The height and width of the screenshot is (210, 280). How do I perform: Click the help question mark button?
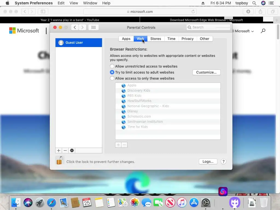coord(223,161)
